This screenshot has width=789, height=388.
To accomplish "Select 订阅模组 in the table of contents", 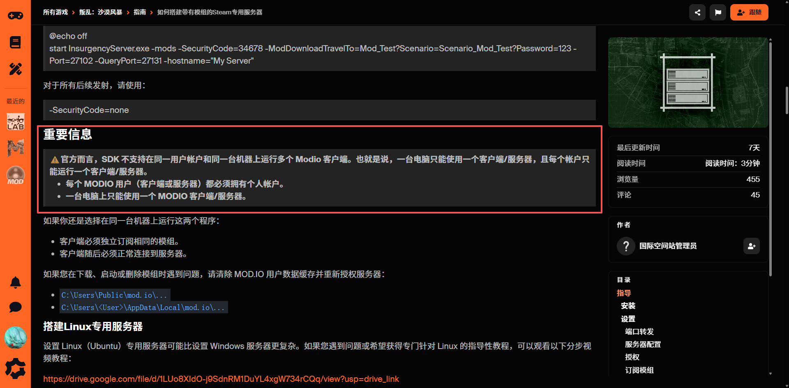I will [x=639, y=370].
